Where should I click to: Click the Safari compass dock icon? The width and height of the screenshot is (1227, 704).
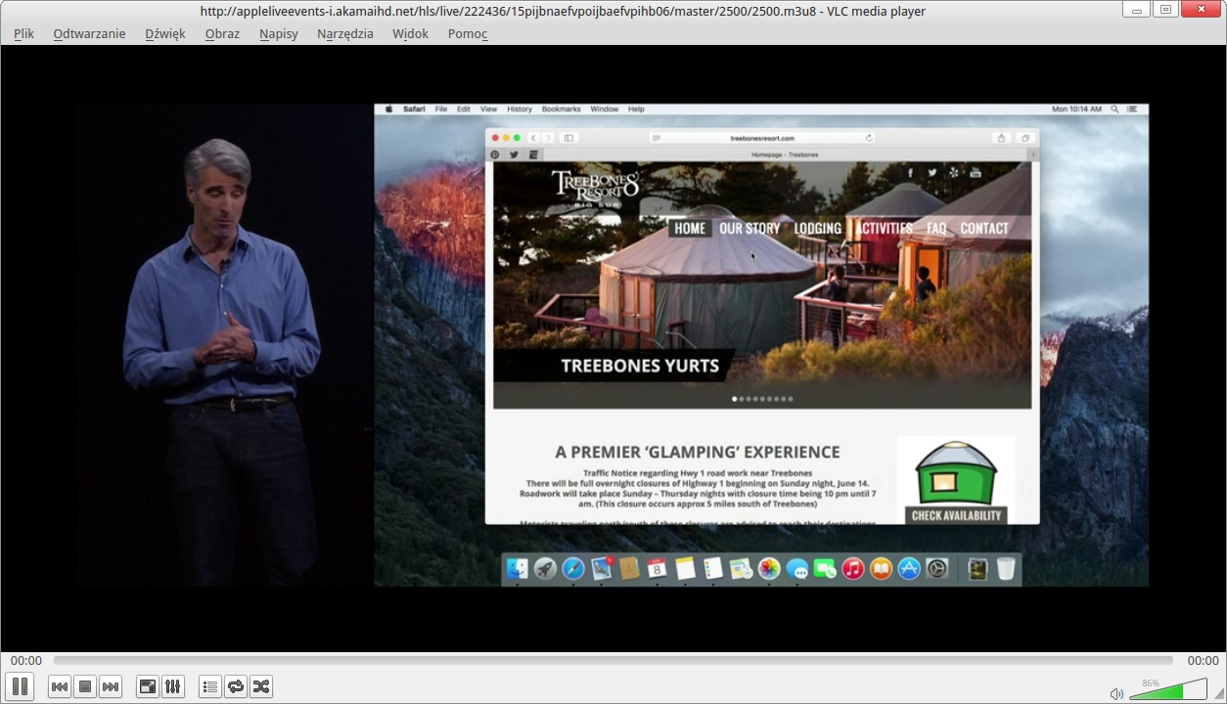573,568
